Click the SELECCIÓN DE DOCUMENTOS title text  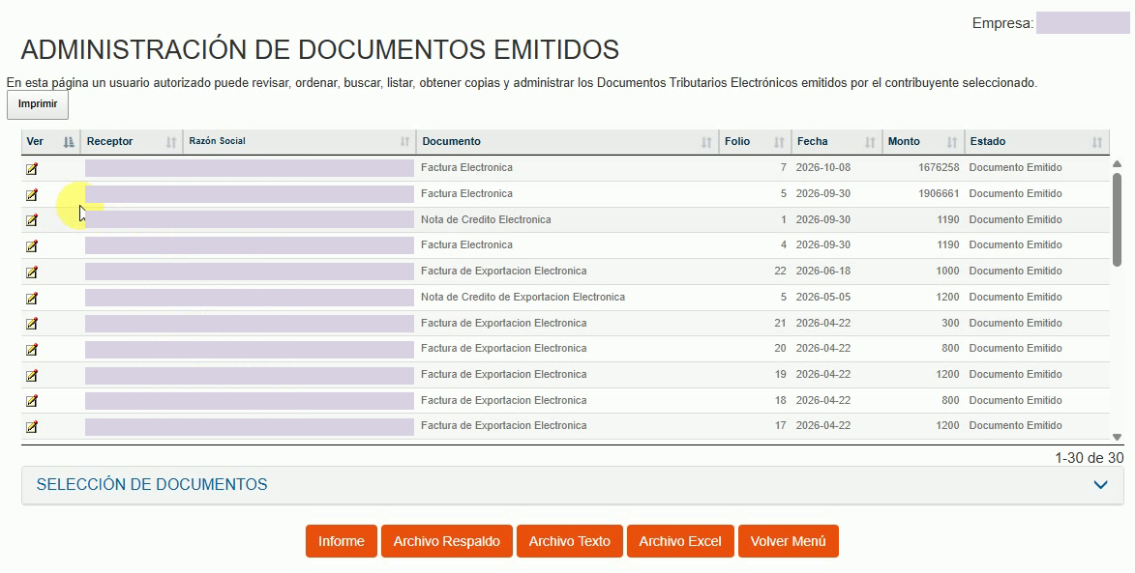152,484
